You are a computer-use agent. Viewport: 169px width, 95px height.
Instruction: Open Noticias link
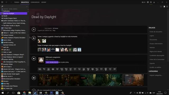pyautogui.click(x=152, y=47)
